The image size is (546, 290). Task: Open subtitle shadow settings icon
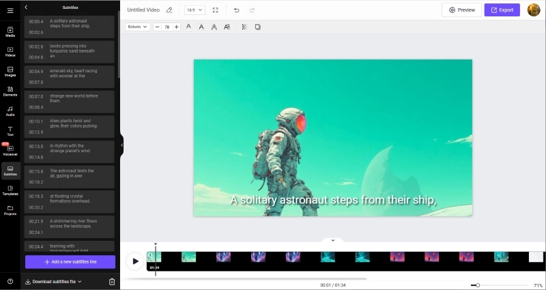pos(258,27)
